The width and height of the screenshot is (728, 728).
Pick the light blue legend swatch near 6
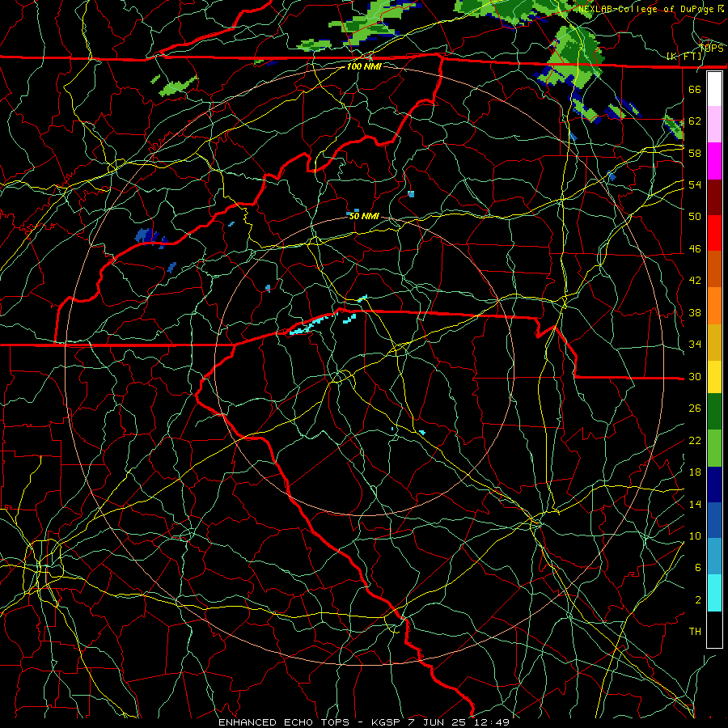tap(714, 557)
